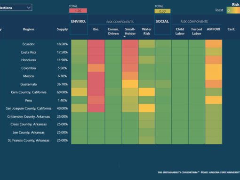
Task: Click the red environmental total 1.26 badge
Action: 78,11
